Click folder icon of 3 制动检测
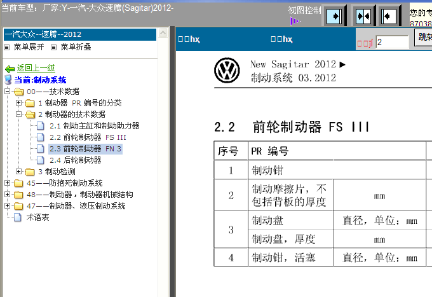This screenshot has width=432, height=297. 30,172
